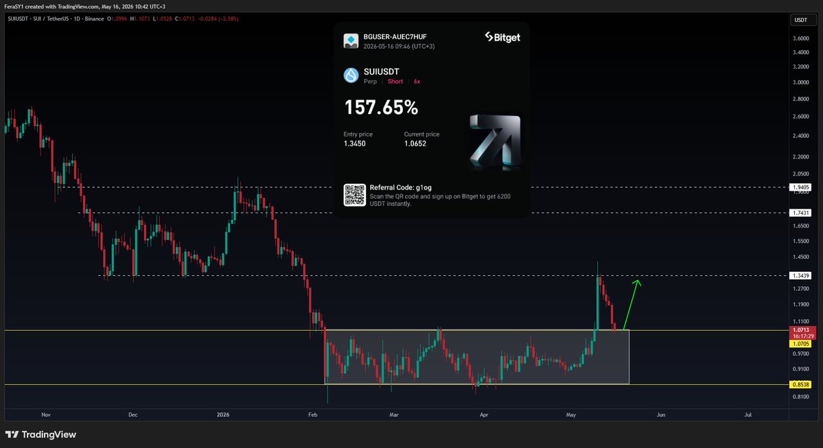Click the 0.8100 price axis tick
The height and width of the screenshot is (448, 823).
tap(800, 397)
